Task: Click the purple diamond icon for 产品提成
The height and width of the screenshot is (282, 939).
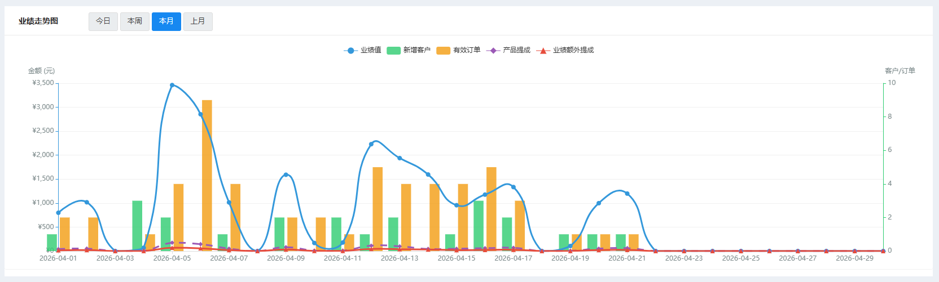Action: click(x=493, y=51)
